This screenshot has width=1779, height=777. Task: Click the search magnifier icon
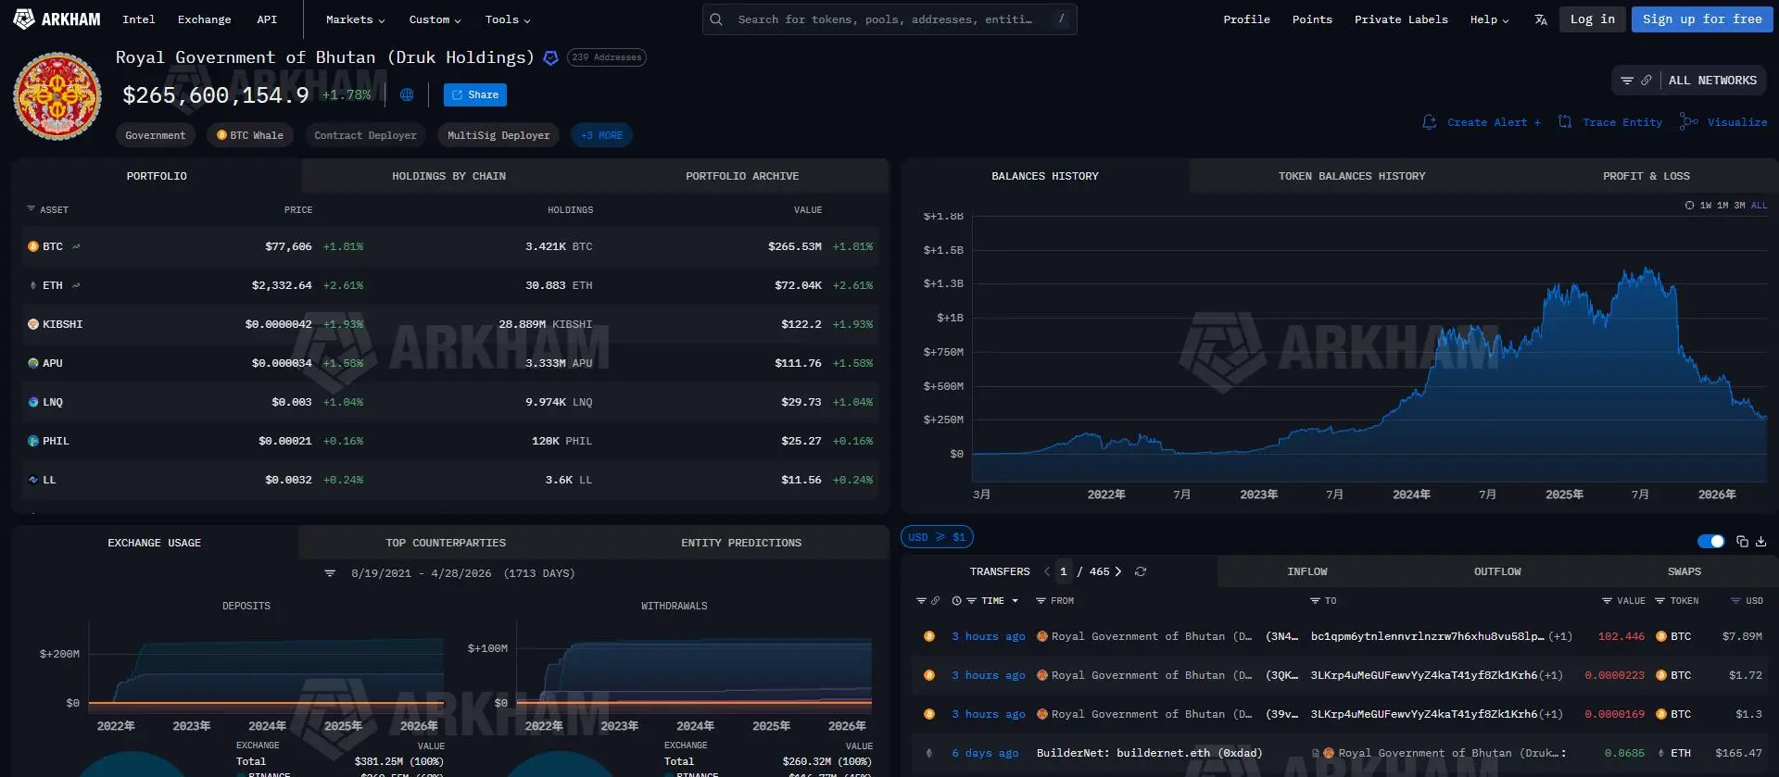pyautogui.click(x=716, y=19)
